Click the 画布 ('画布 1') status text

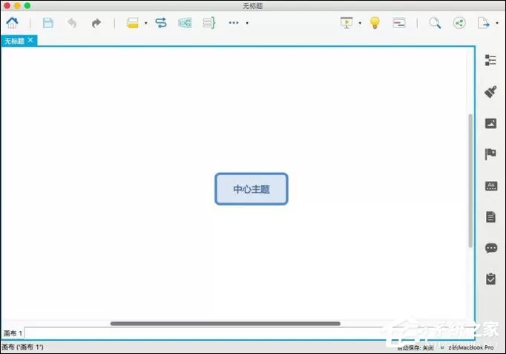pyautogui.click(x=22, y=347)
